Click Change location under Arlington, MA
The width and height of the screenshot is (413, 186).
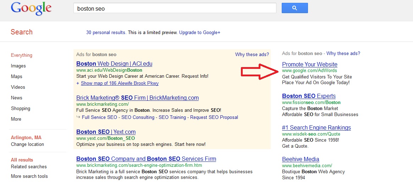click(x=27, y=144)
